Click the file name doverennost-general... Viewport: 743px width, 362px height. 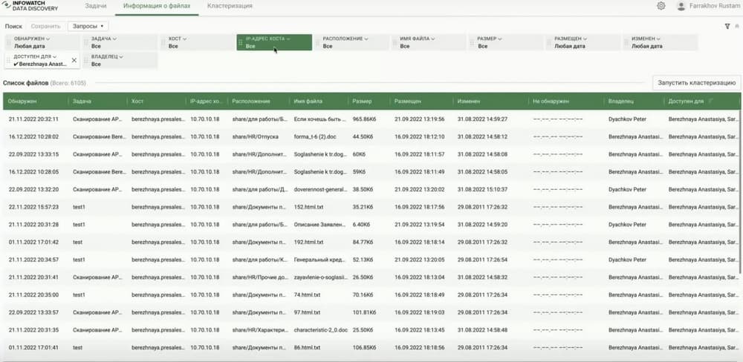[x=321, y=189]
